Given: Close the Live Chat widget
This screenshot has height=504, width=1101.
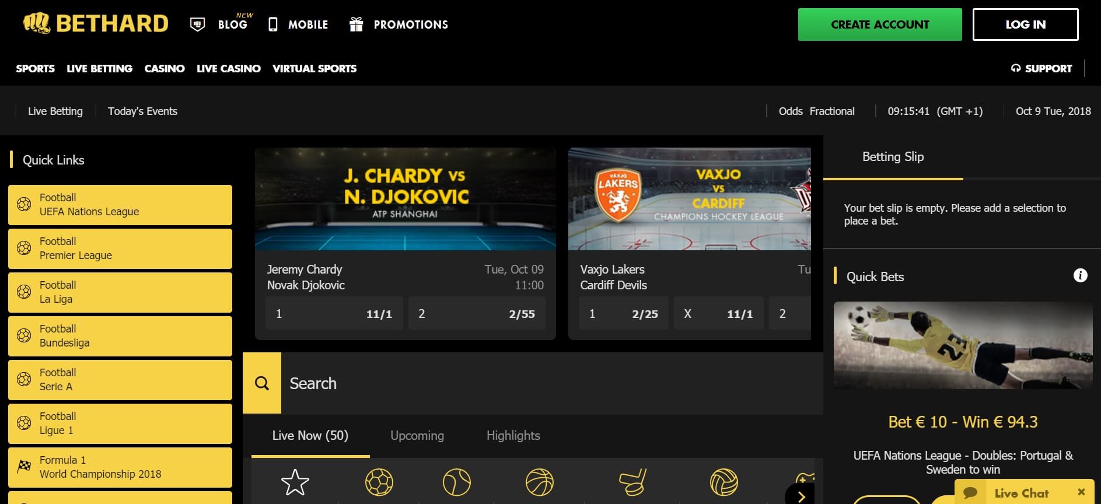Looking at the screenshot, I should [1081, 492].
